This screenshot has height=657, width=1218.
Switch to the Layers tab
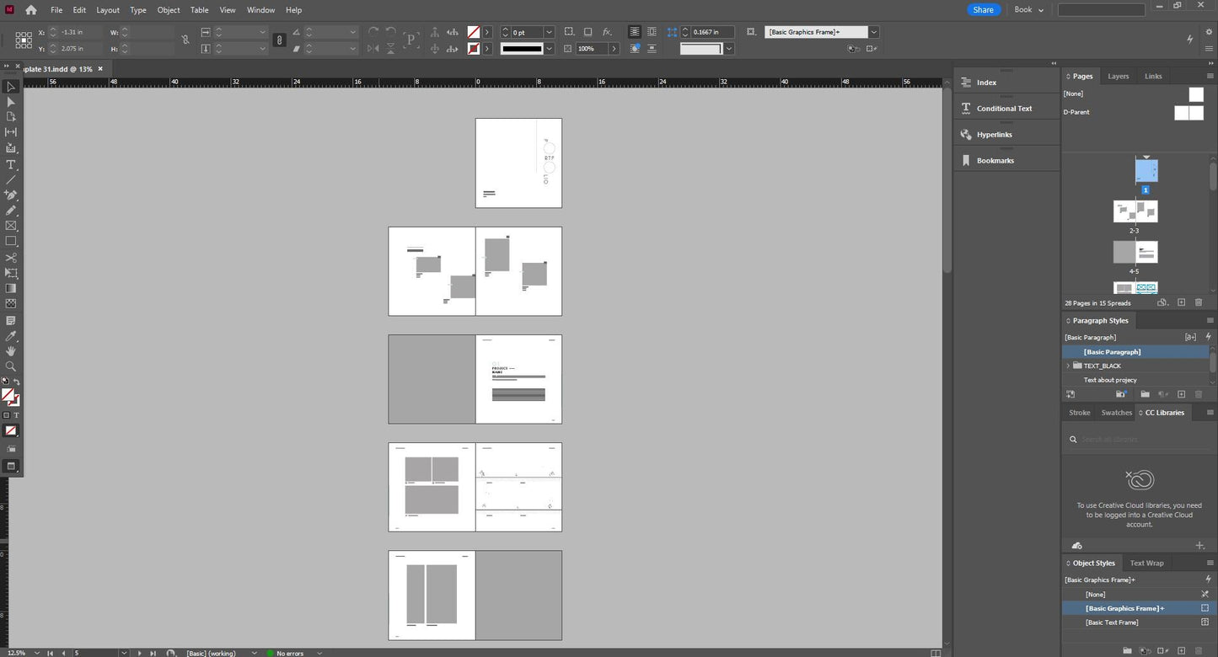click(x=1118, y=76)
